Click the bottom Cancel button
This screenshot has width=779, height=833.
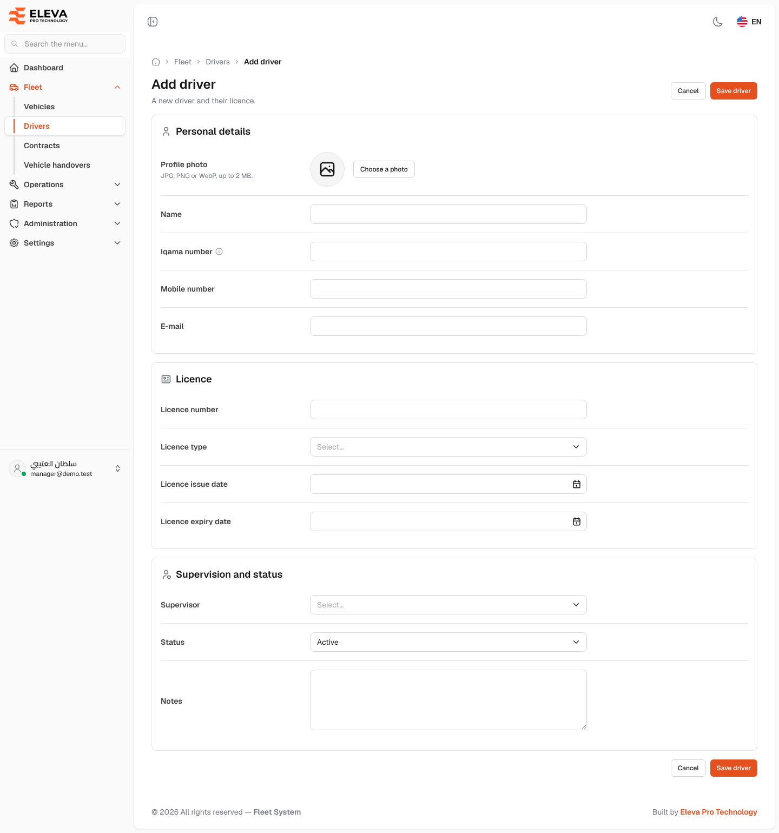pos(688,768)
